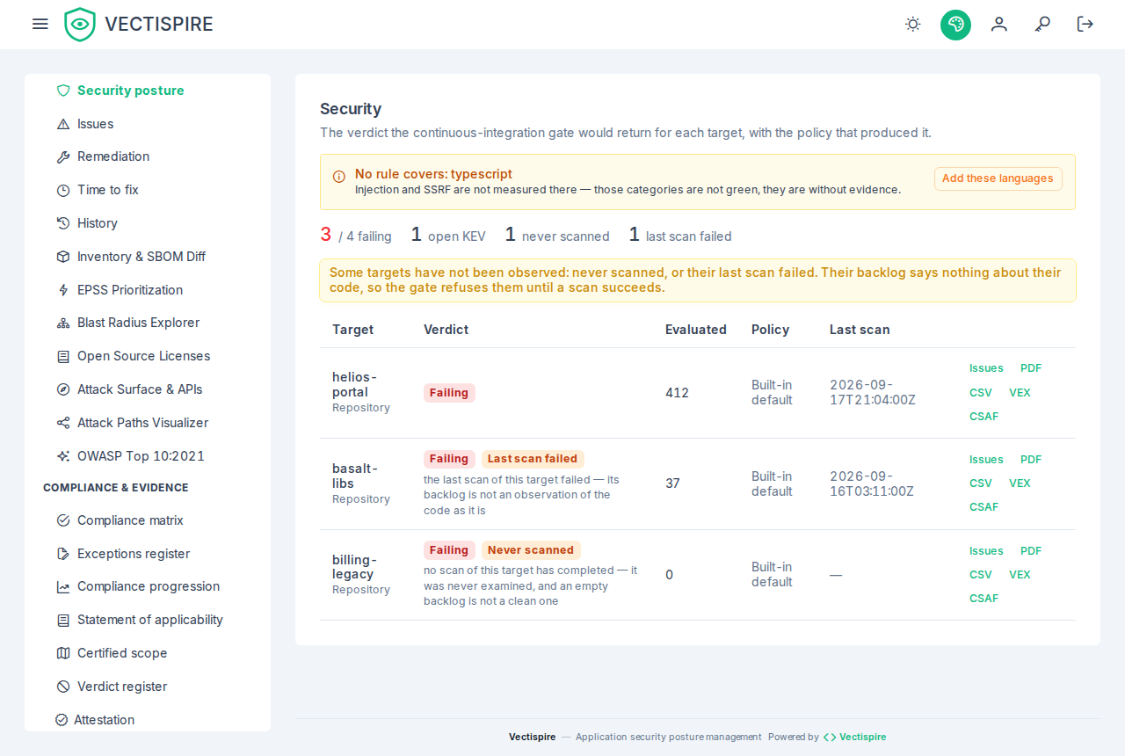The image size is (1125, 756).
Task: Click the helios-portal target name
Action: (x=354, y=384)
